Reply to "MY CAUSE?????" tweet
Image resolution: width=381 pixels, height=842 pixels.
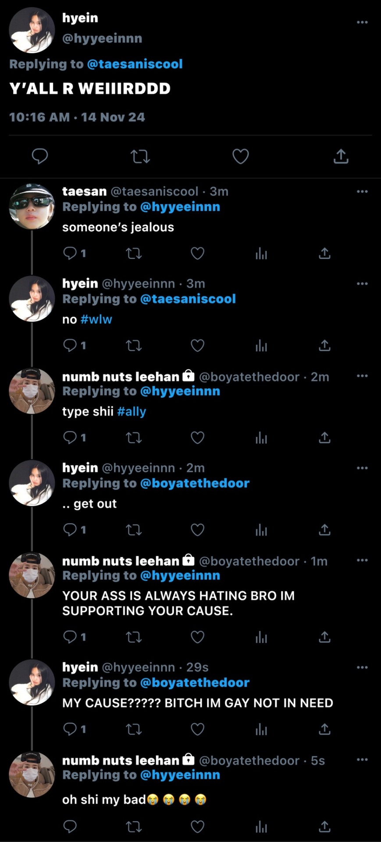tap(70, 729)
